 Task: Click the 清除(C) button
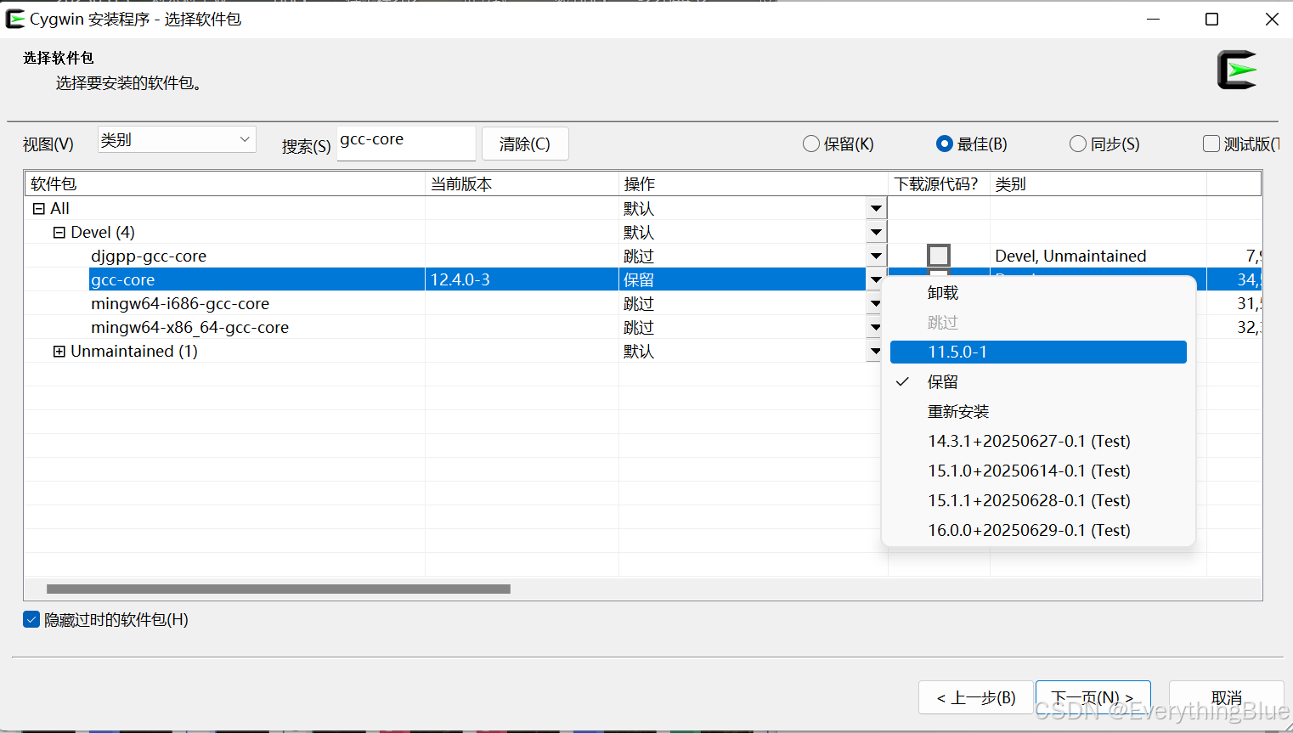point(525,144)
